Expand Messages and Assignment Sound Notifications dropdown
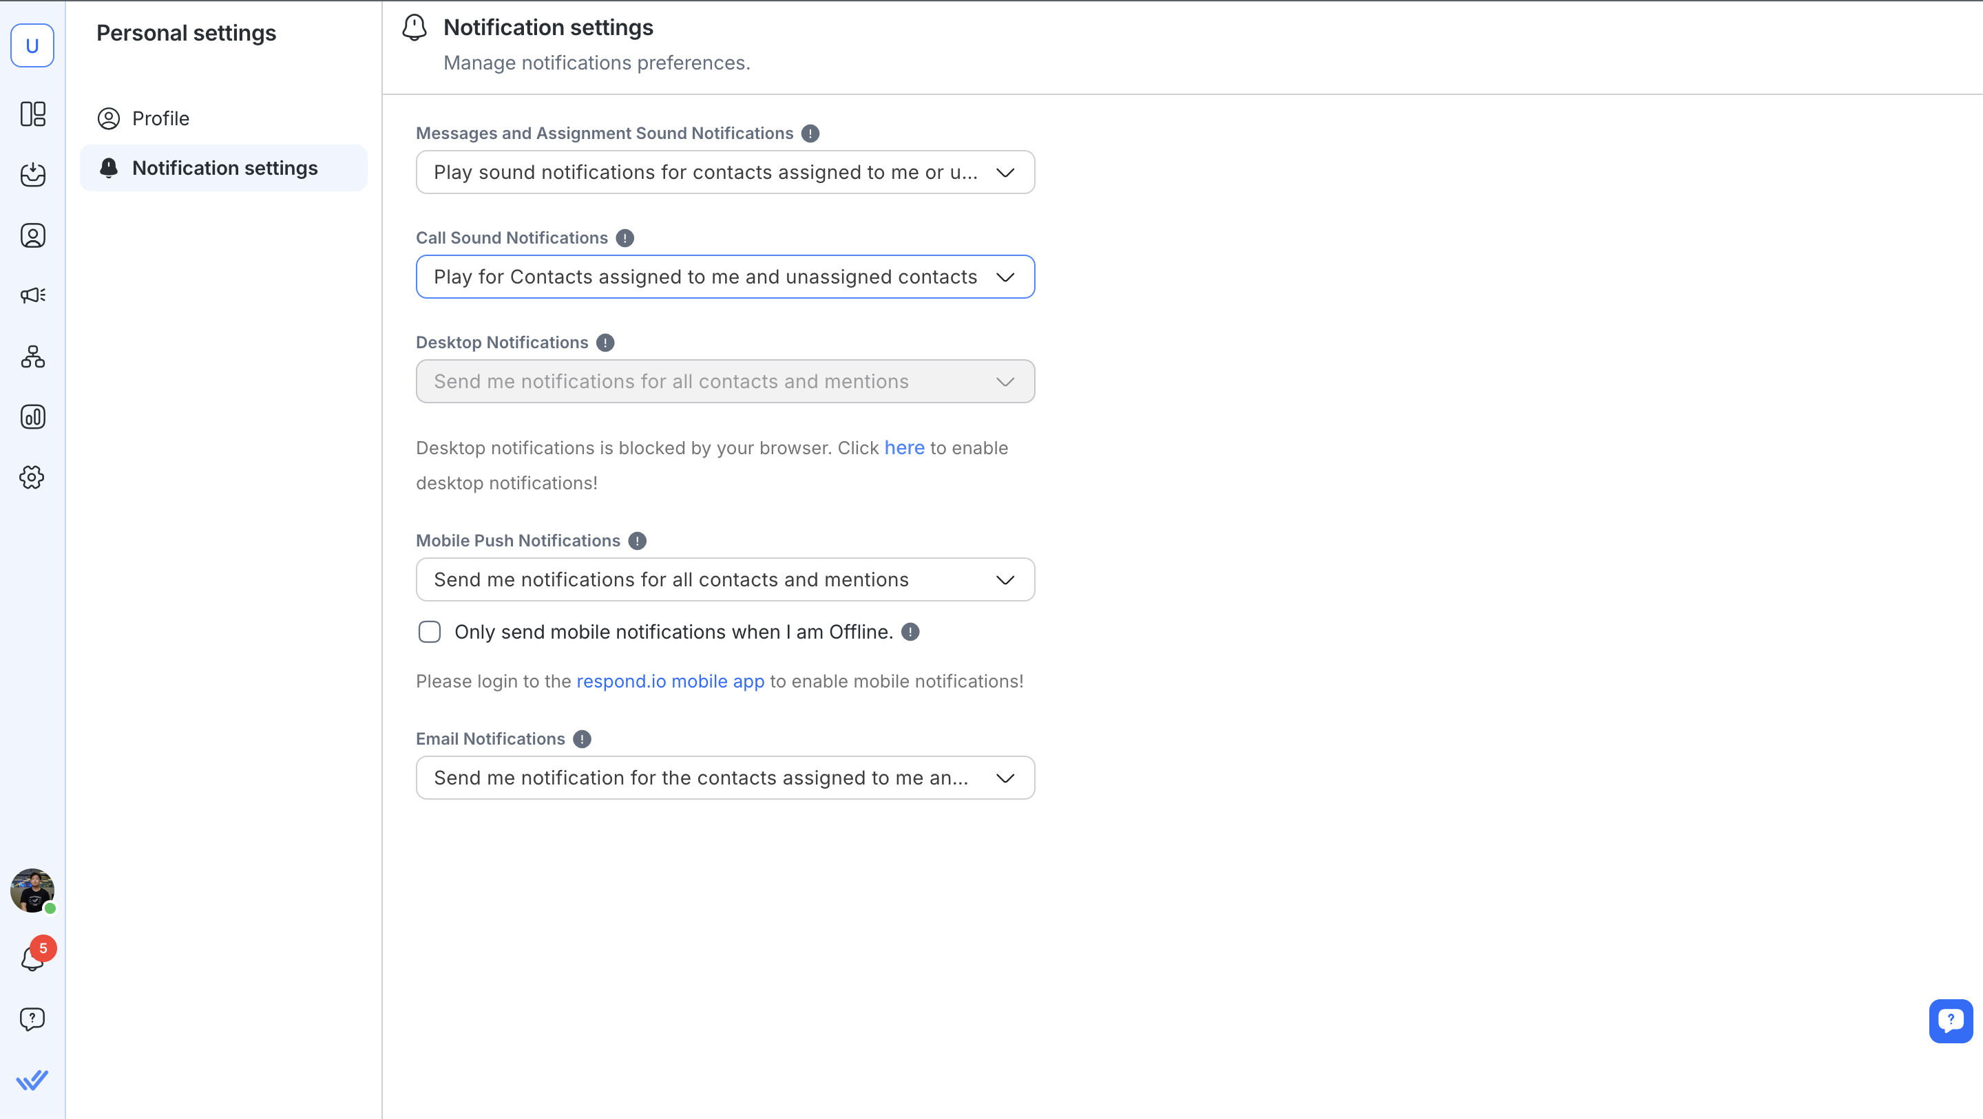This screenshot has width=1983, height=1119. pos(725,172)
